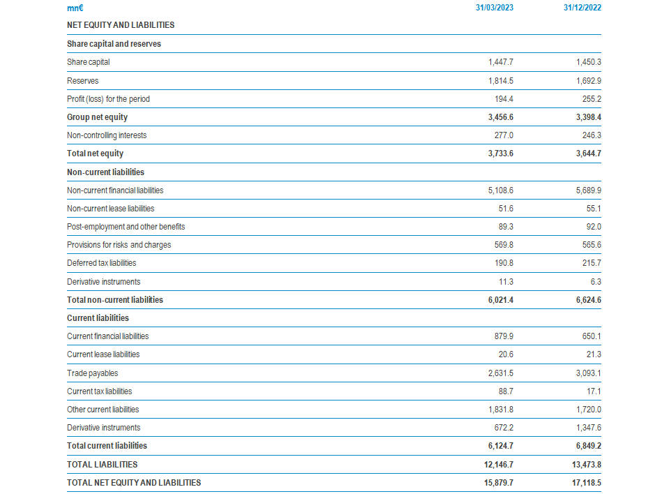Click the 31/12/2022 column header

coord(582,8)
